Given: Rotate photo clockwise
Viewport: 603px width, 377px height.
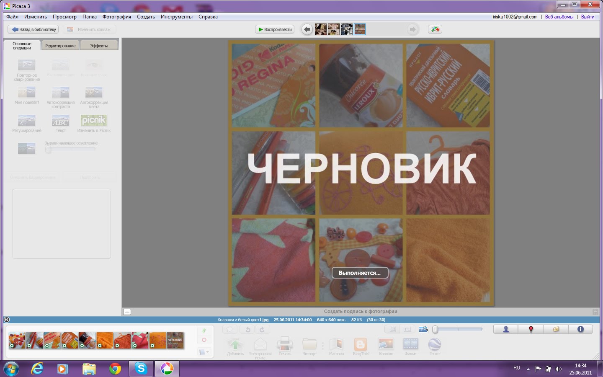Looking at the screenshot, I should [262, 330].
